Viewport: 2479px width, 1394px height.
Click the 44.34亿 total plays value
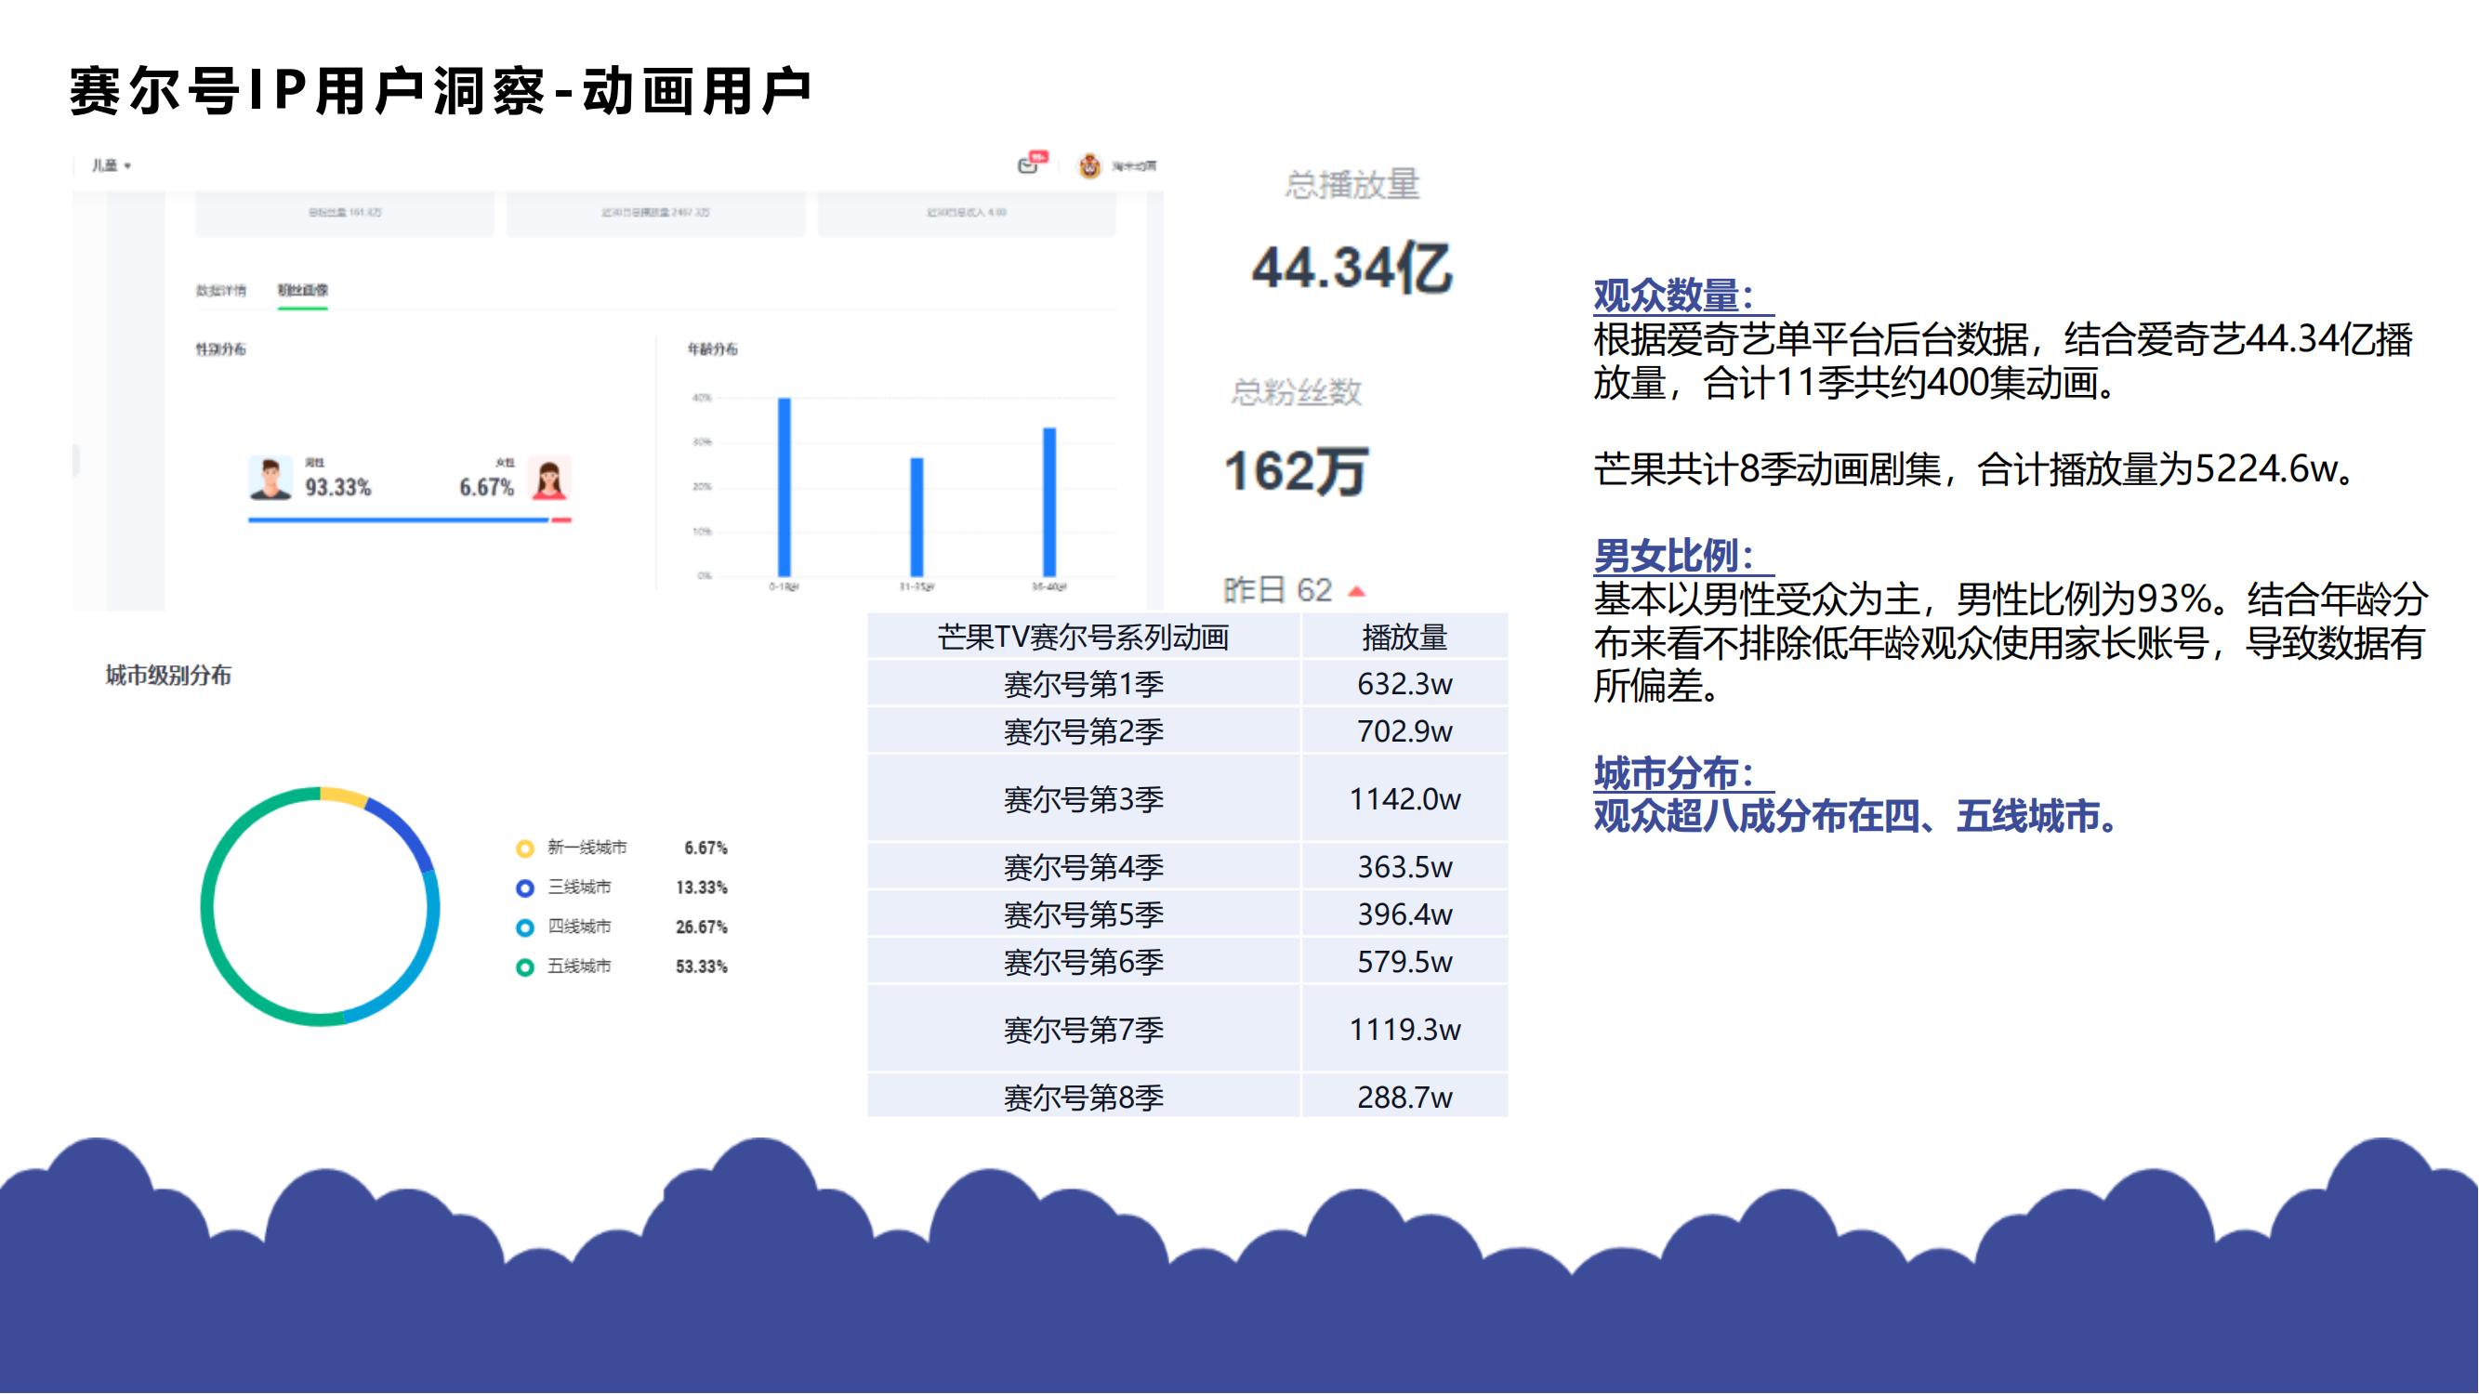pos(1352,268)
